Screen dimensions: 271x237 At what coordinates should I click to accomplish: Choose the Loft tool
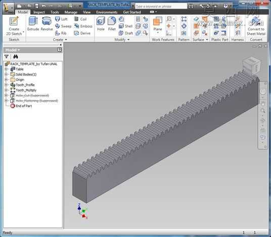click(x=61, y=19)
